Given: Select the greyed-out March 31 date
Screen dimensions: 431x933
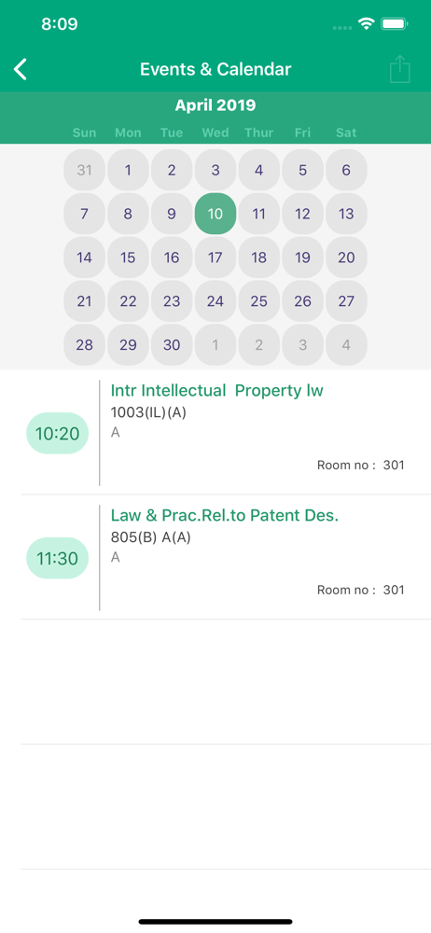Looking at the screenshot, I should pyautogui.click(x=85, y=170).
